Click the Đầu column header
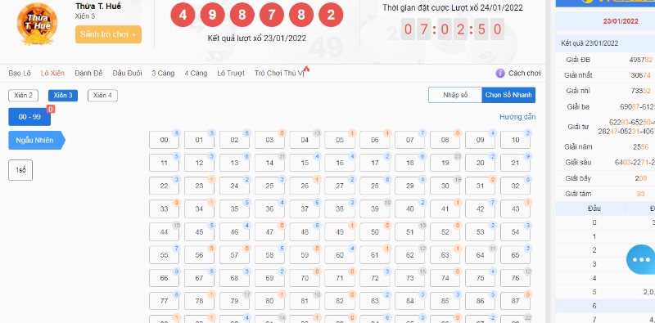This screenshot has width=655, height=323. pos(594,209)
